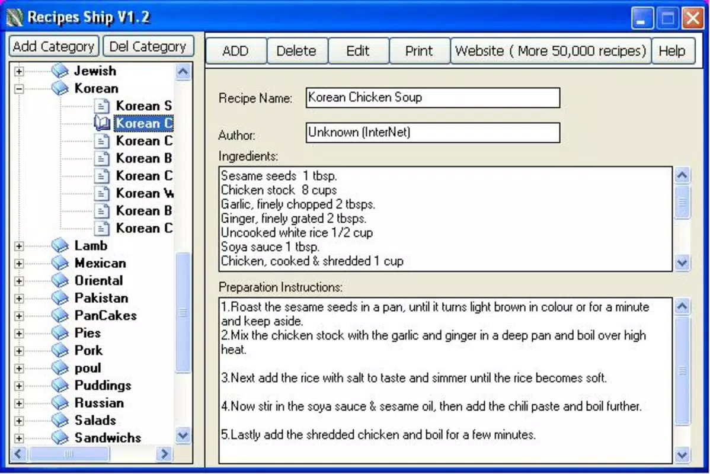
Task: Click the Preparation Instructions scroll down arrow
Action: [x=682, y=454]
